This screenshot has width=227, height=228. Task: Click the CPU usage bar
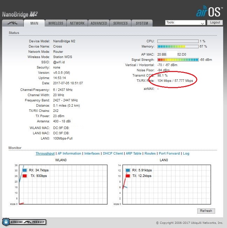178,41
